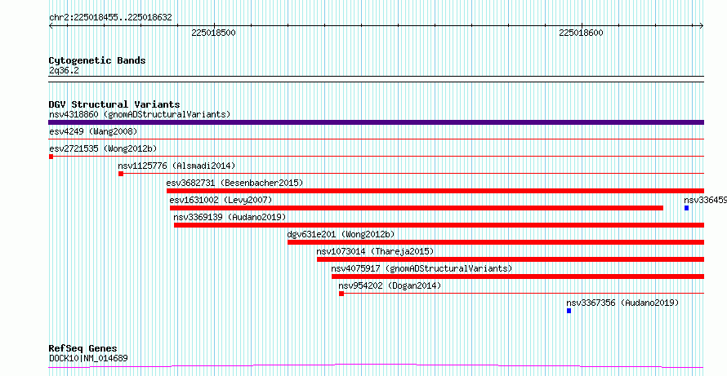The width and height of the screenshot is (727, 376).
Task: Click the dgv631e201 (Wong2012b) label
Action: click(341, 234)
